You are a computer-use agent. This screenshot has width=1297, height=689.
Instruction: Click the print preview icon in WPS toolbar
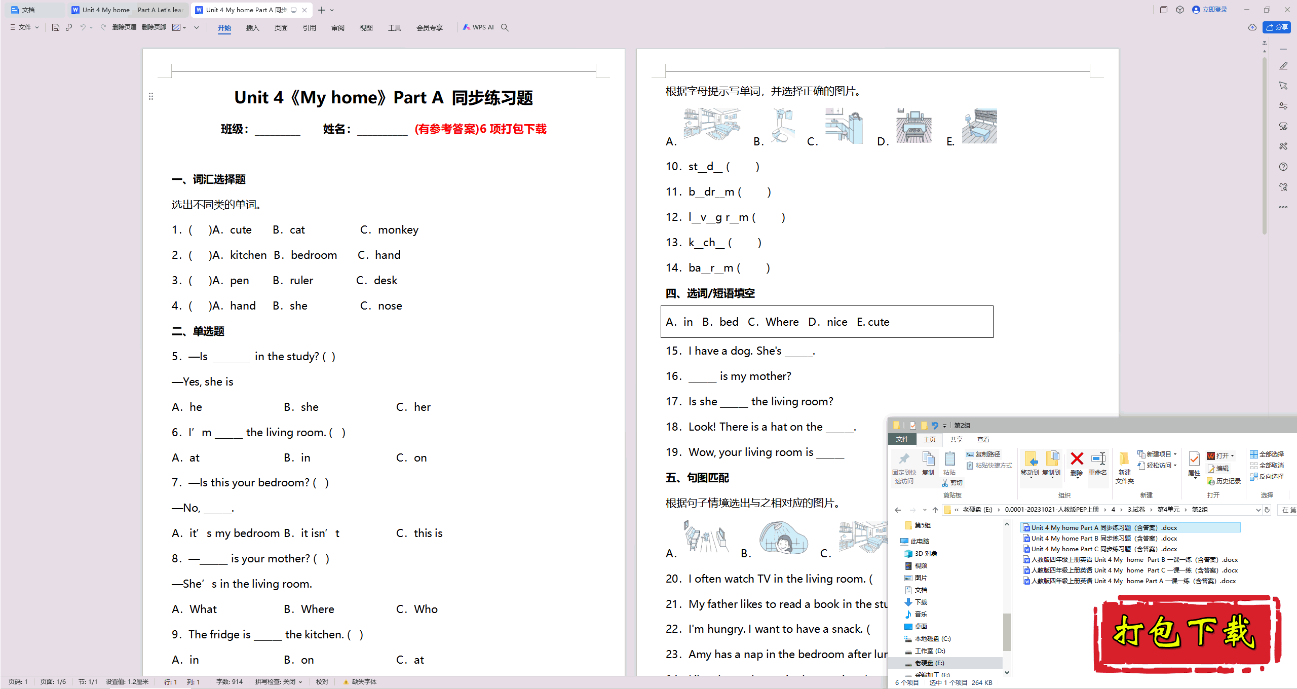[69, 27]
